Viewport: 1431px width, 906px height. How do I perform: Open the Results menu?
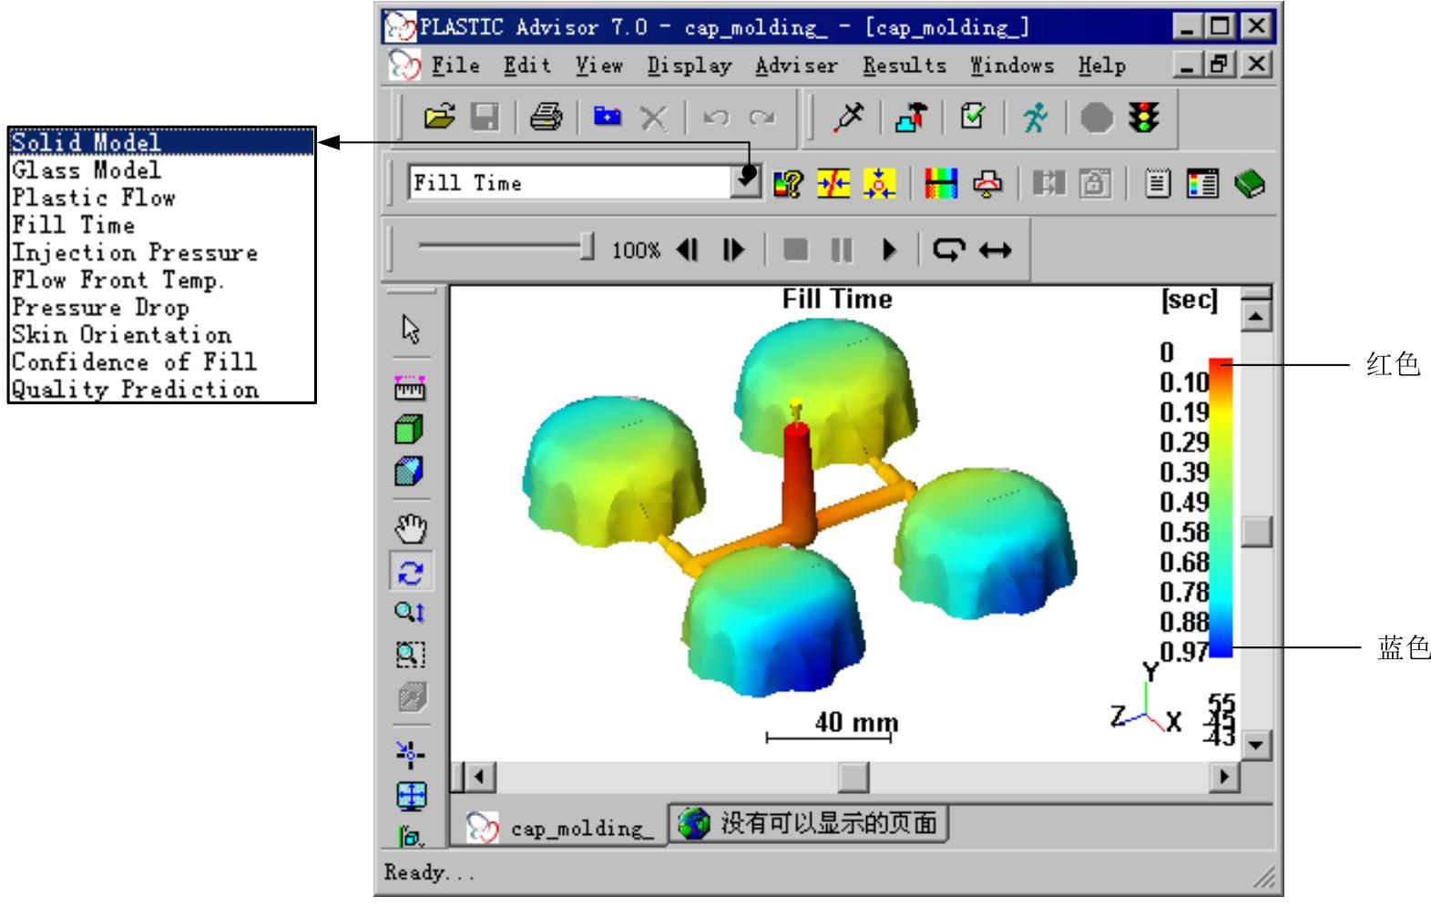point(905,66)
